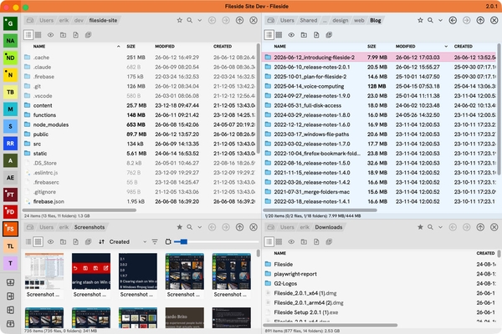Switch to the NA workspace tab
This screenshot has height=334, width=502.
[x=10, y=41]
